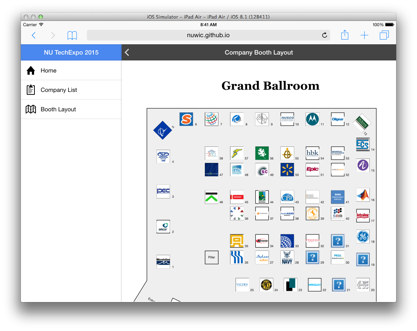Click the question mark at booth 29
This screenshot has height=331, width=417.
pyautogui.click(x=313, y=257)
